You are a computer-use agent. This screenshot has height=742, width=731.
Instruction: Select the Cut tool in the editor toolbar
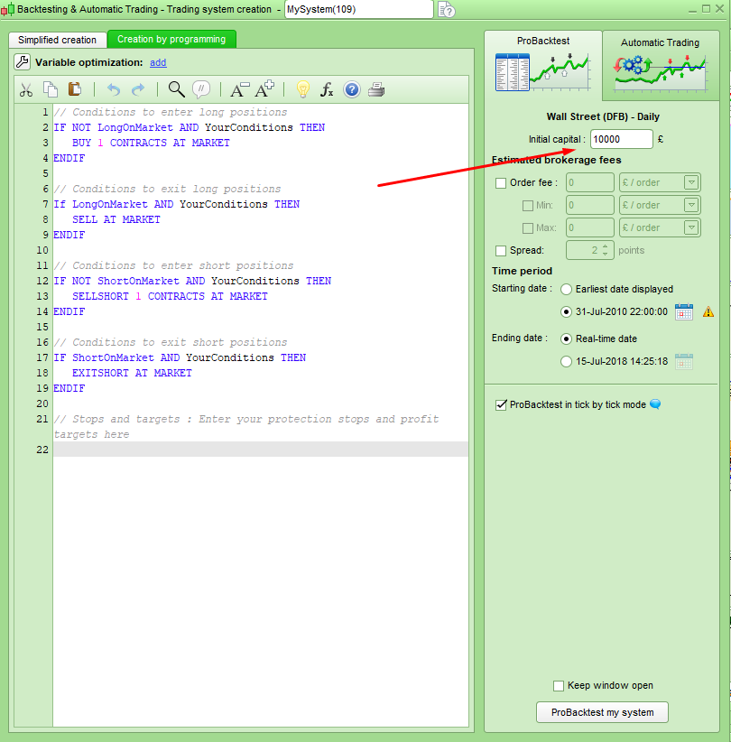(x=26, y=89)
